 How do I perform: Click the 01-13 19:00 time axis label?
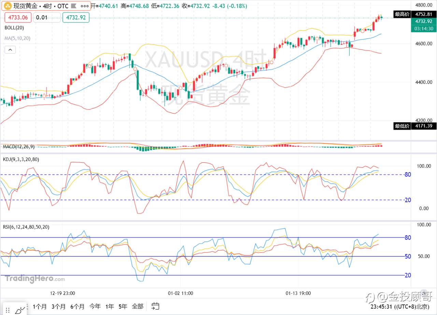pyautogui.click(x=298, y=293)
